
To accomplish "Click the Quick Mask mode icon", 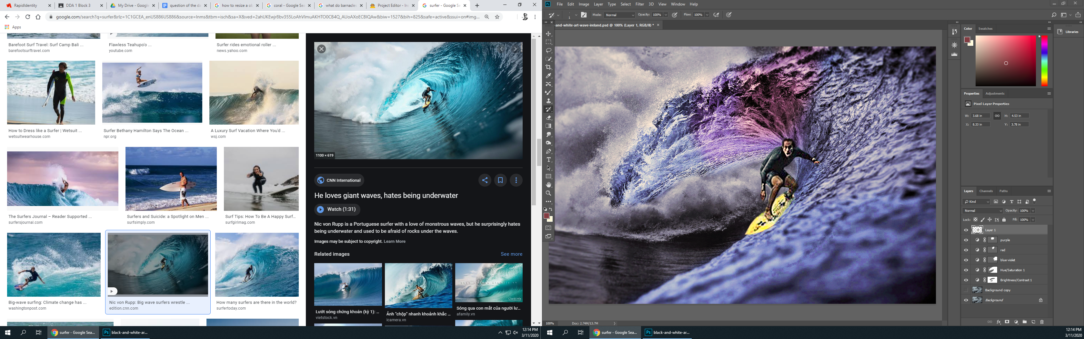I will click(548, 228).
